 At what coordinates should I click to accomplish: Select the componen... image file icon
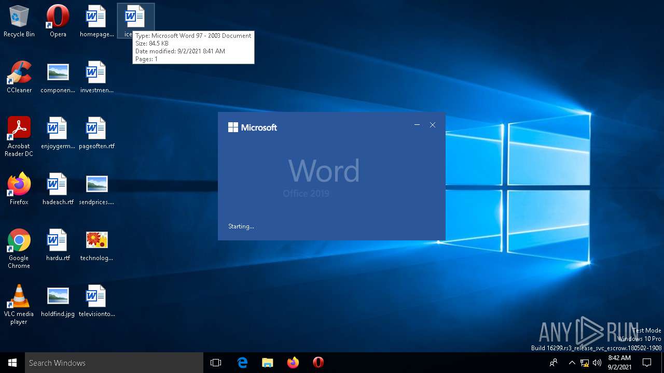(58, 77)
